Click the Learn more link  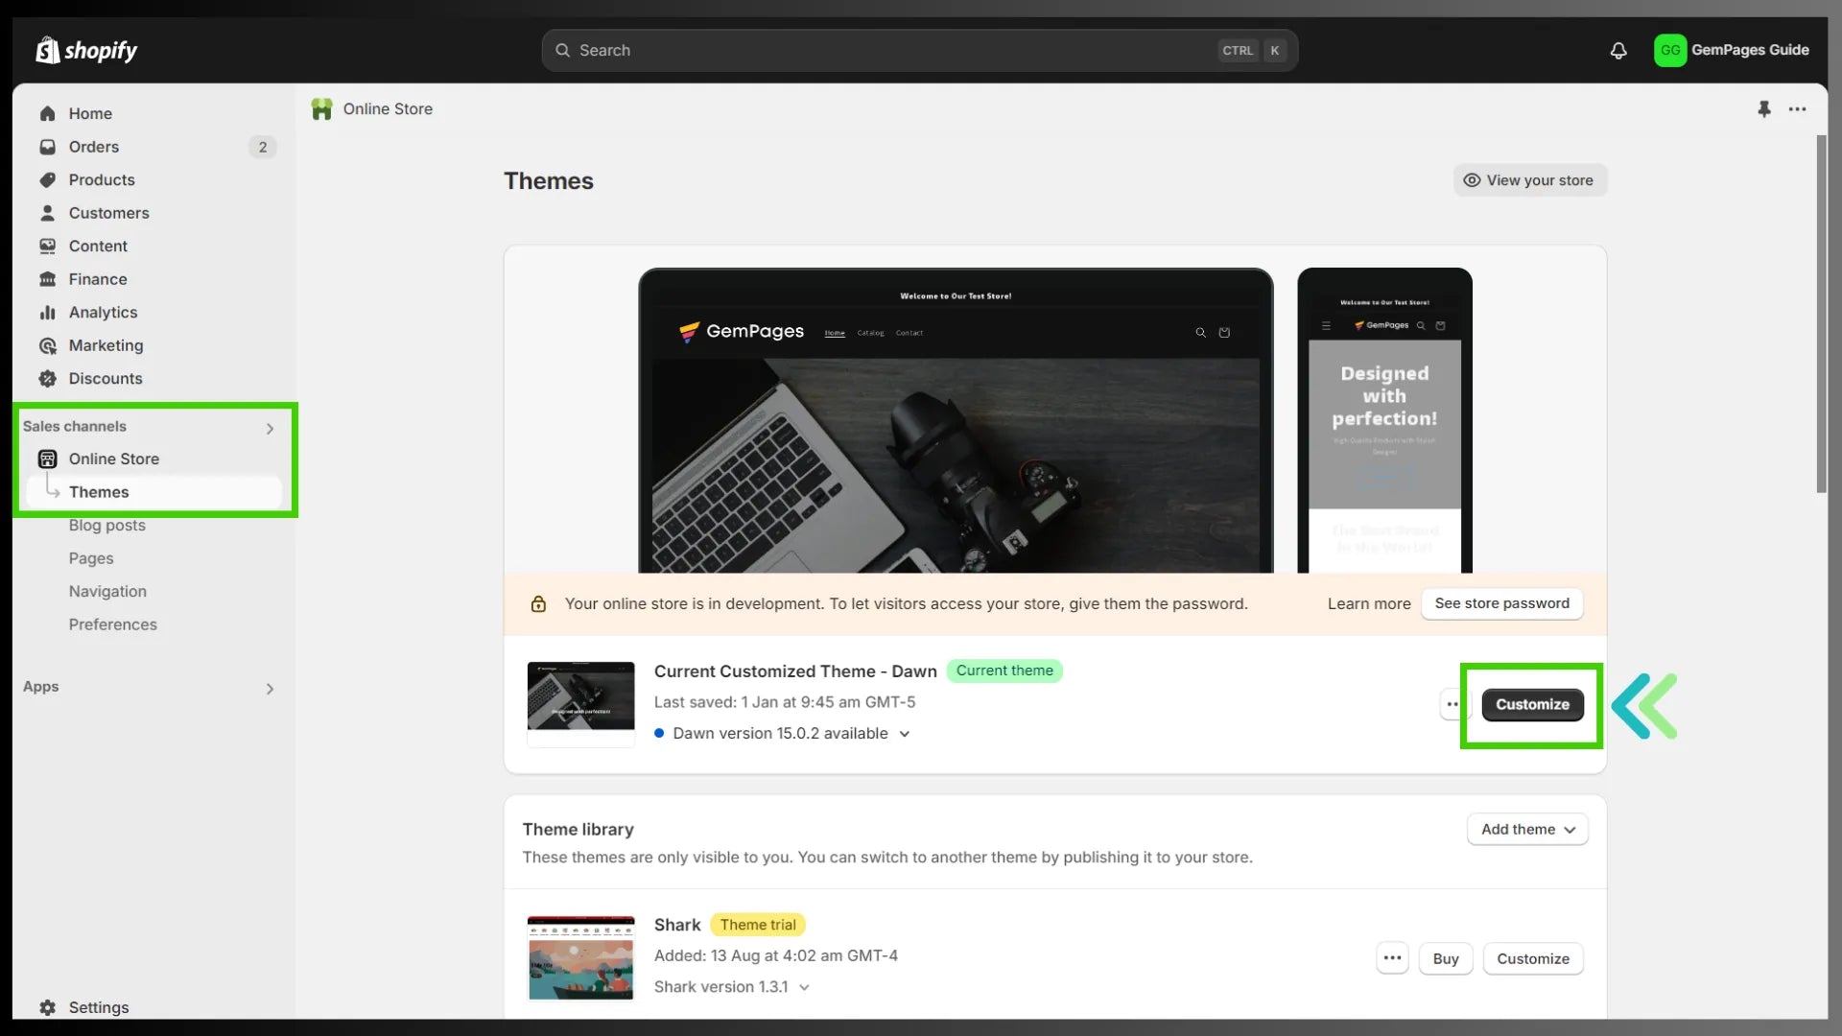point(1369,603)
